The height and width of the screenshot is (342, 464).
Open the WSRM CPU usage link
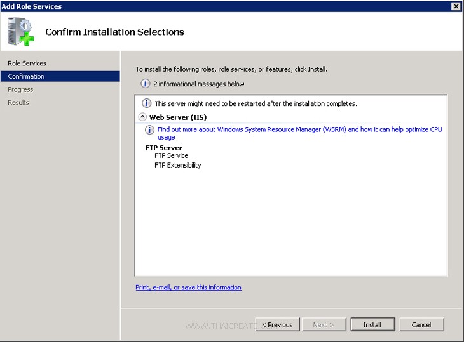pos(299,133)
